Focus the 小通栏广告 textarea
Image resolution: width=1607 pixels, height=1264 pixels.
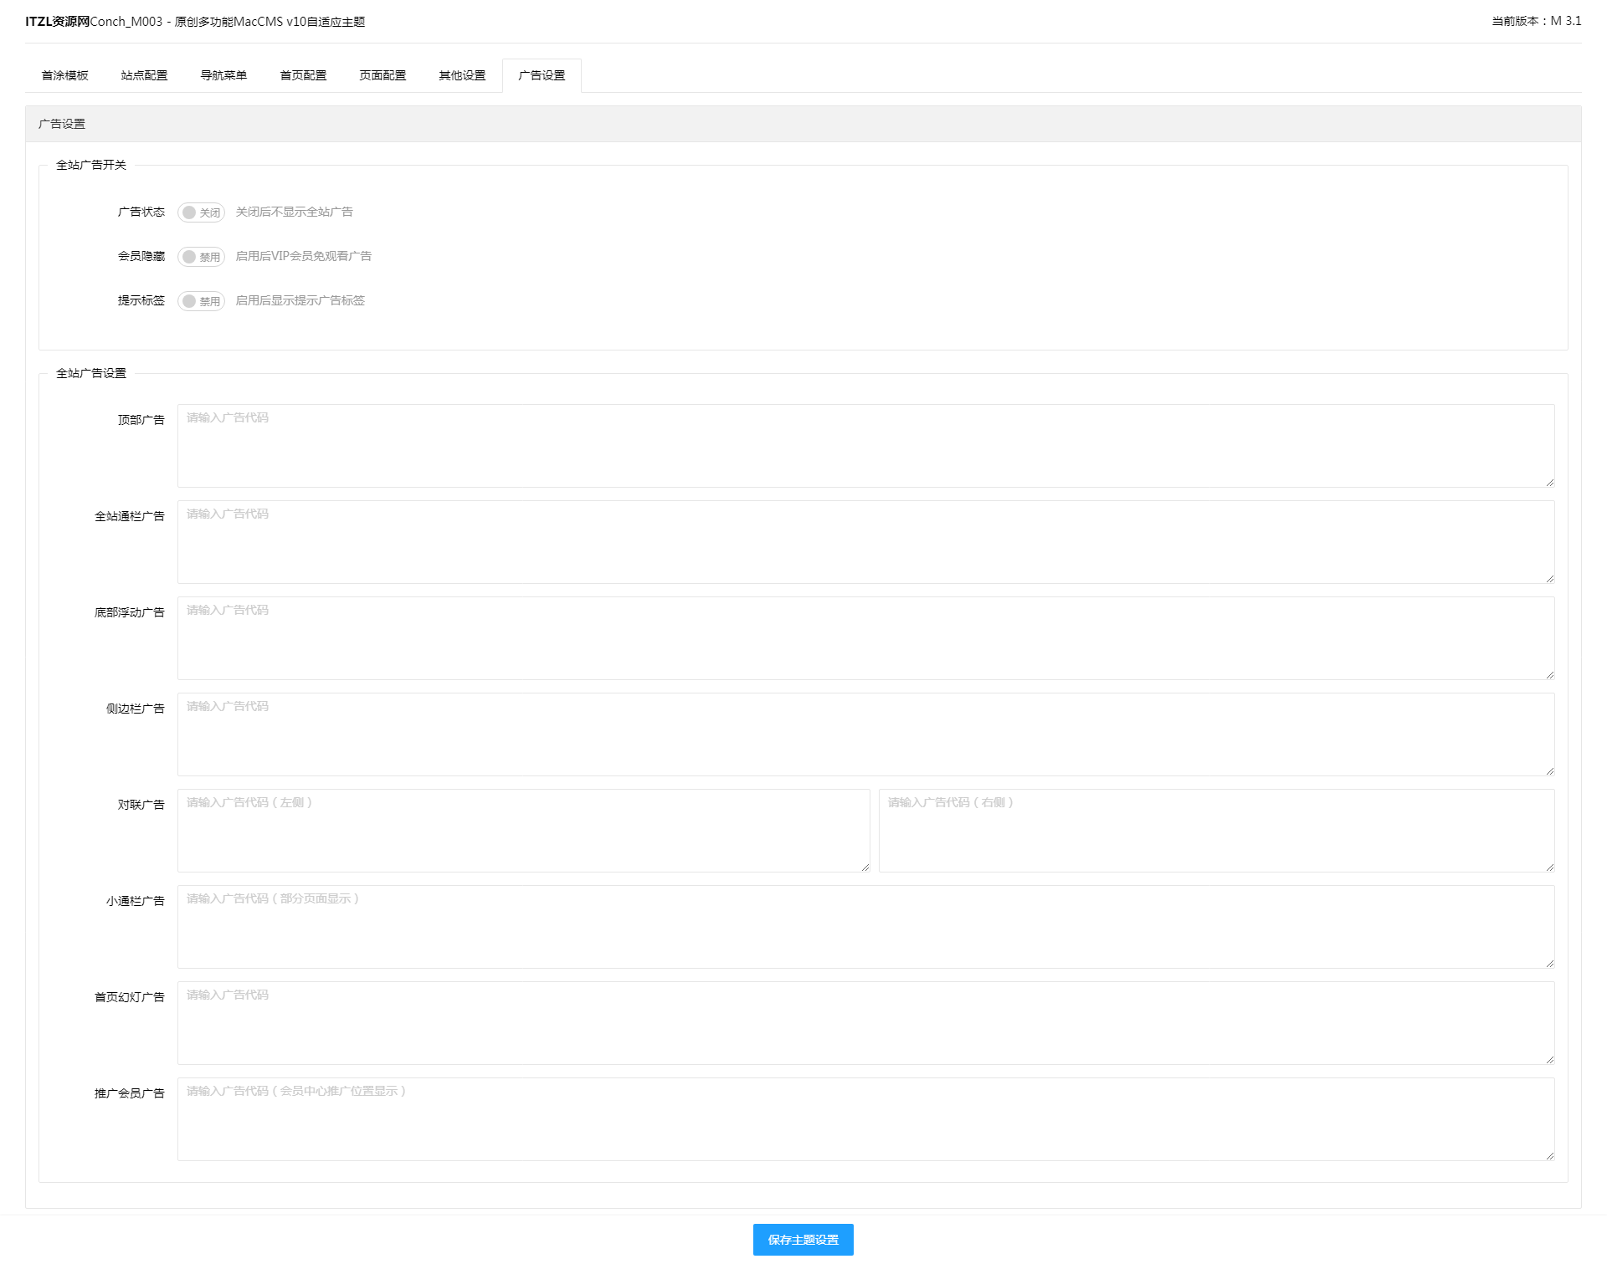(865, 927)
